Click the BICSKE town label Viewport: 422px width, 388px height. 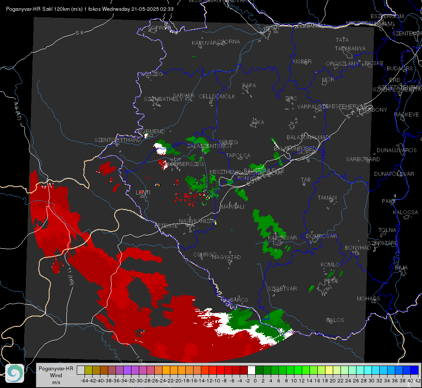[x=374, y=63]
